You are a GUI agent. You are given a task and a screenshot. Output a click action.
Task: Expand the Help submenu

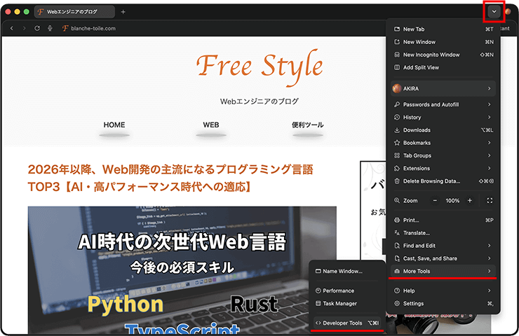coord(443,290)
